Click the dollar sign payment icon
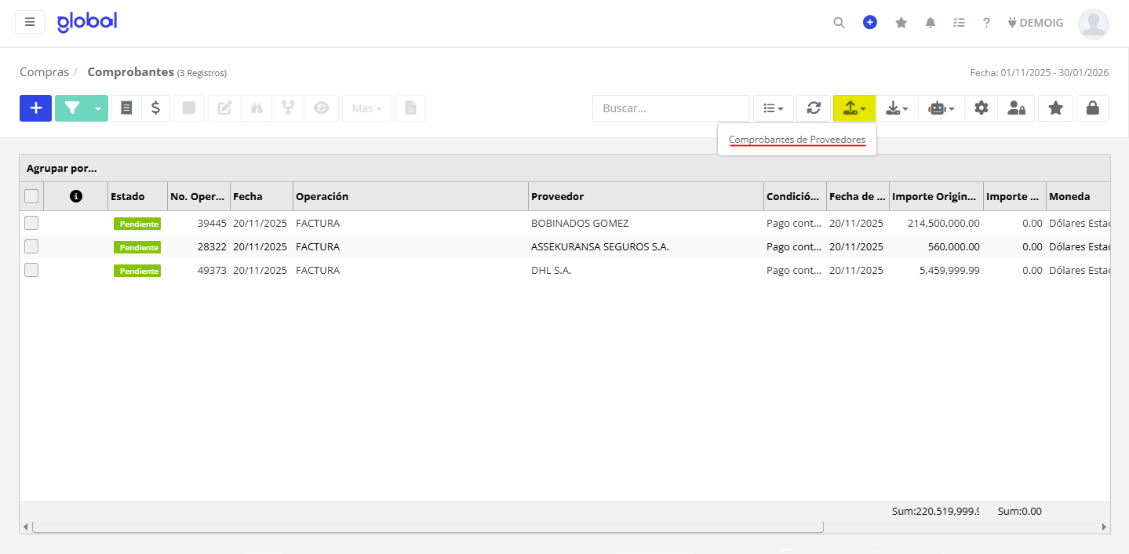The width and height of the screenshot is (1129, 554). click(x=155, y=108)
